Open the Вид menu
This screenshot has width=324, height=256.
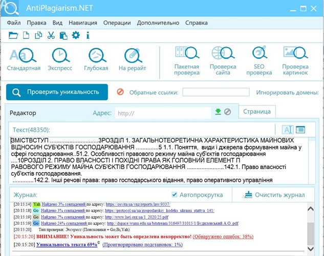pyautogui.click(x=57, y=23)
